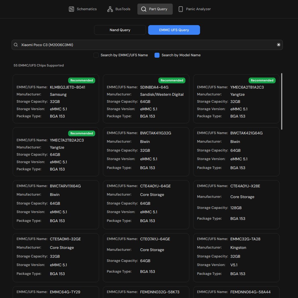Click the 55 EMMC/UFS Chips Supported text
The image size is (298, 298).
click(39, 65)
